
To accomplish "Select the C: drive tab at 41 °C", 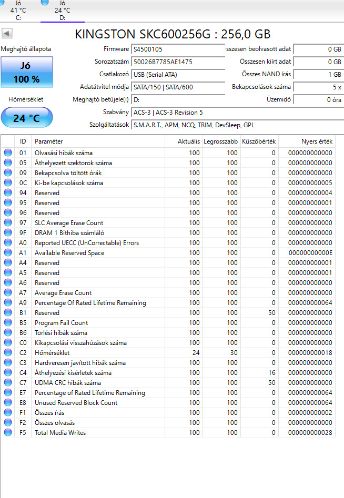I will coord(18,11).
